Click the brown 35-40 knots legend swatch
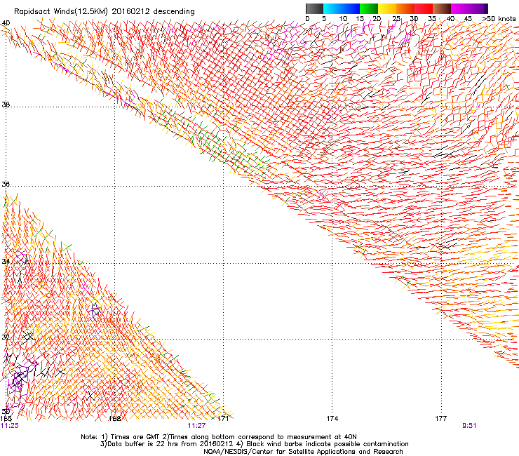The image size is (519, 456). coord(442,8)
